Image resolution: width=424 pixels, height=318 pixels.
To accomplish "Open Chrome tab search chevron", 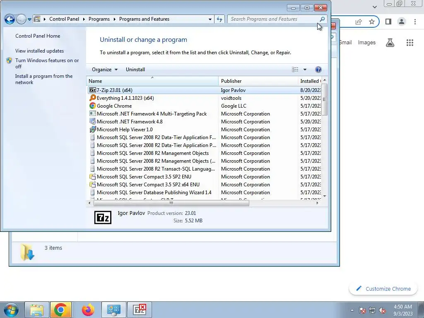I will point(374,7).
